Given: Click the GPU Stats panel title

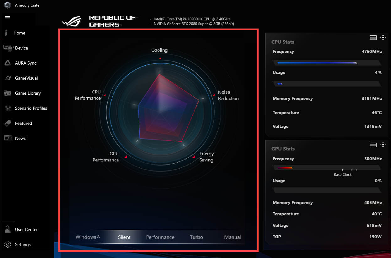Looking at the screenshot, I should coord(283,149).
